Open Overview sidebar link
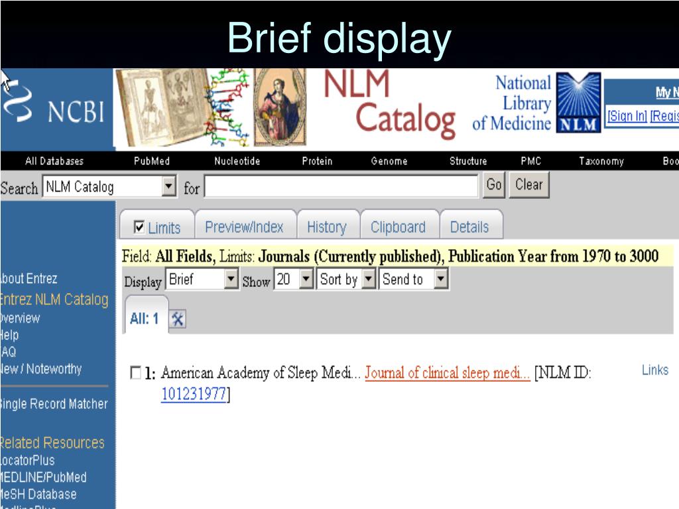 click(x=20, y=318)
